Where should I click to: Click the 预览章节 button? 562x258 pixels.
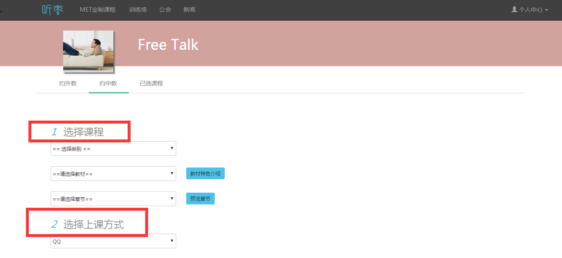200,199
